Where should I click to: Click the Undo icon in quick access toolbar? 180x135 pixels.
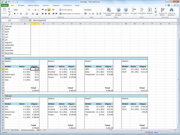point(9,2)
